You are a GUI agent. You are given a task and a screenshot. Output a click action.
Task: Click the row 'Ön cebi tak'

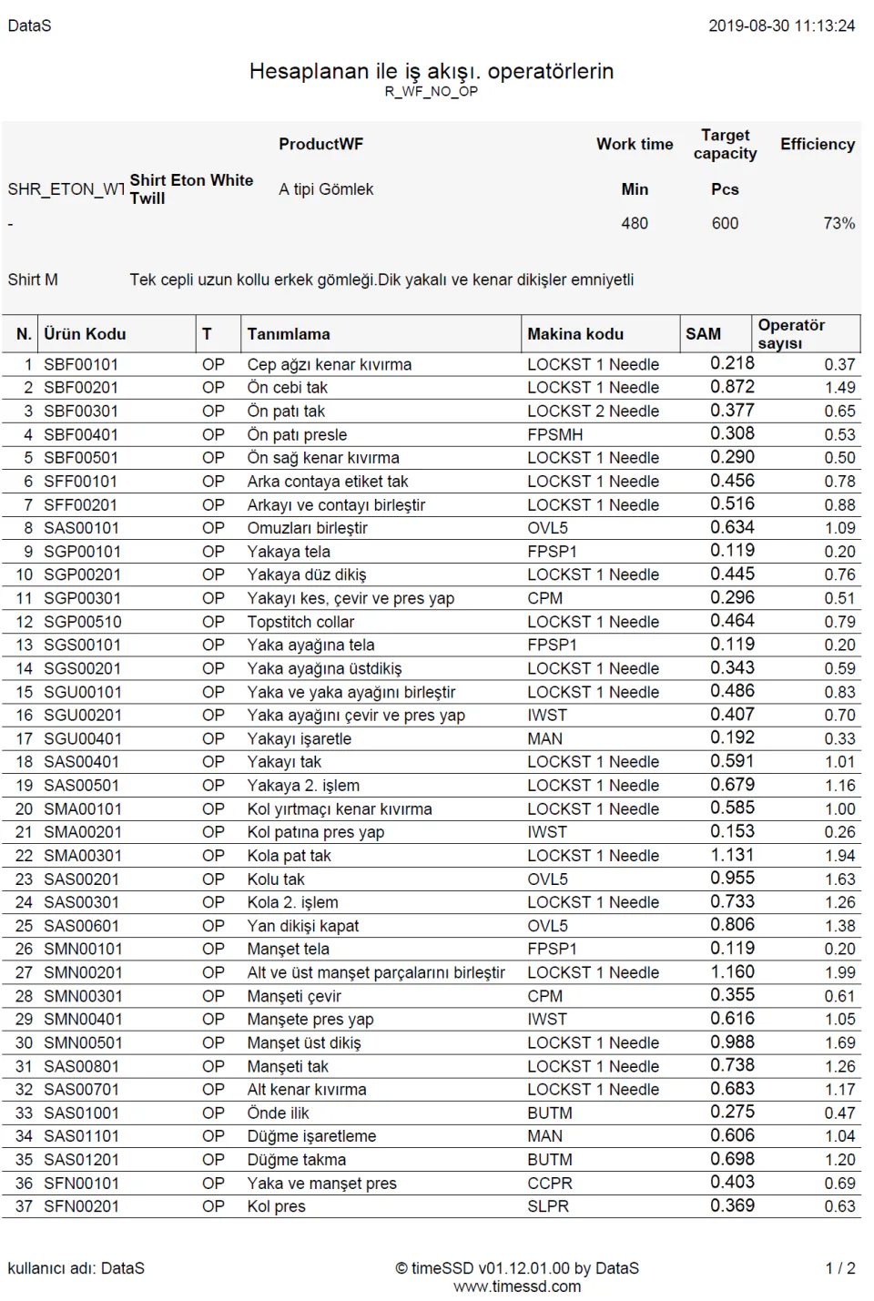coord(431,388)
